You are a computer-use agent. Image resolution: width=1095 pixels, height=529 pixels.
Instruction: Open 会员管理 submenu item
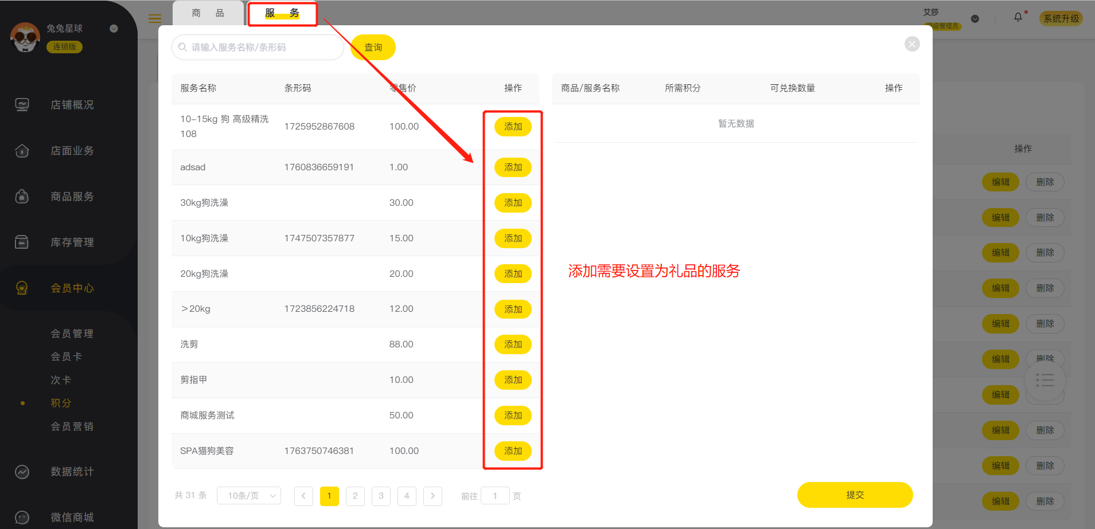(x=72, y=334)
